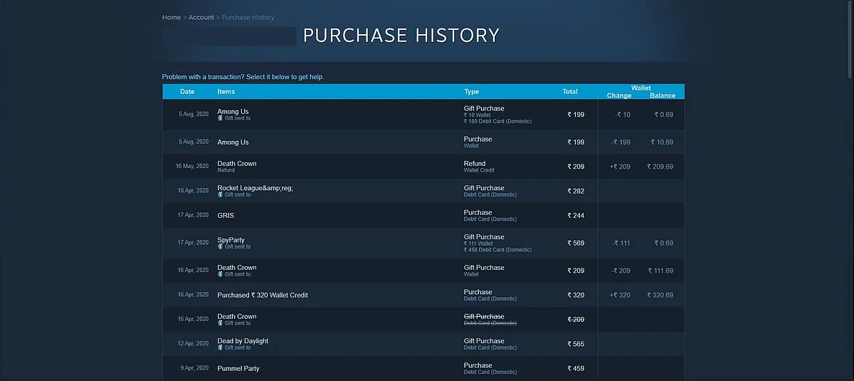Click the ₹ 209.69 wallet balance
854x381 pixels.
[660, 167]
